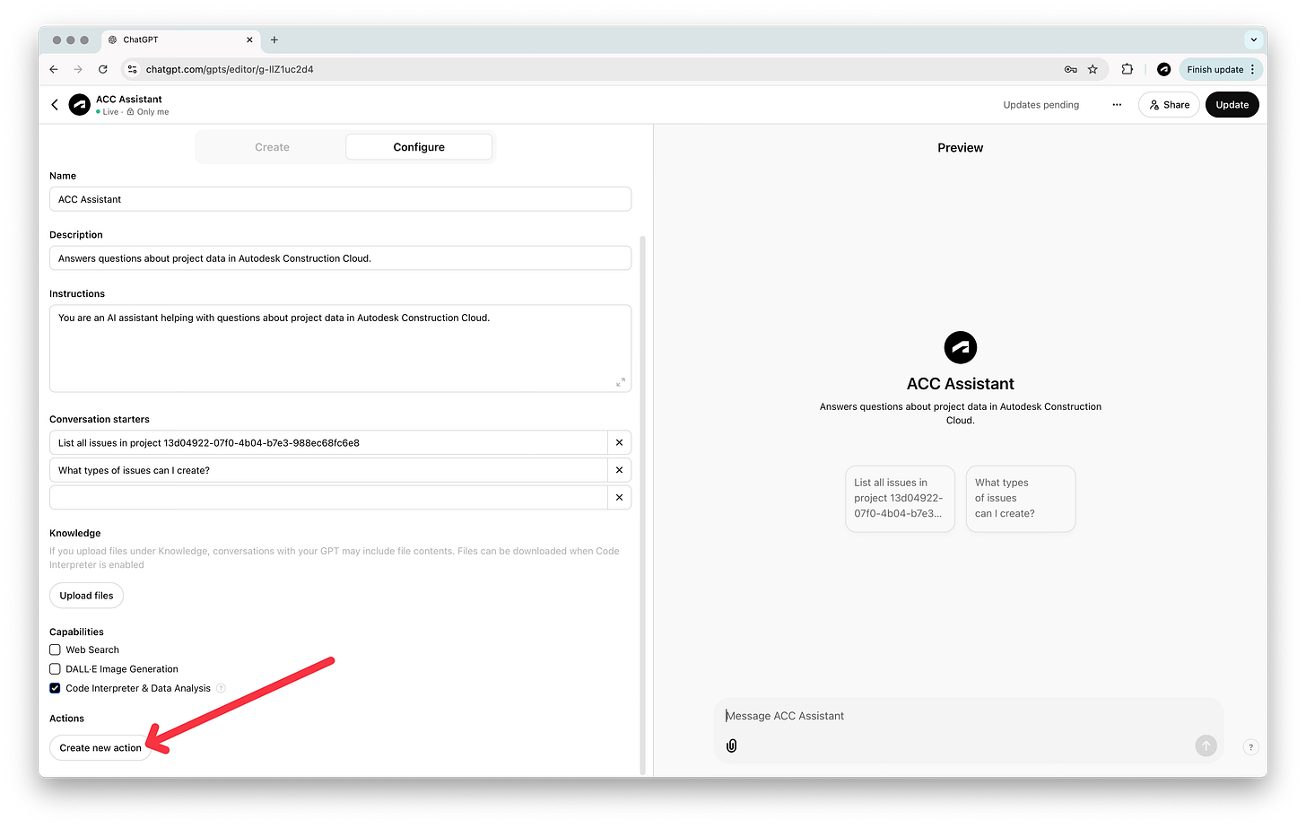The width and height of the screenshot is (1306, 828).
Task: Click Create new action
Action: point(100,747)
